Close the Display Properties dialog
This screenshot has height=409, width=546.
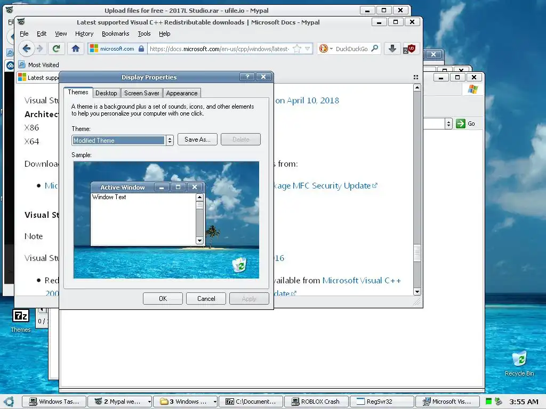click(263, 77)
